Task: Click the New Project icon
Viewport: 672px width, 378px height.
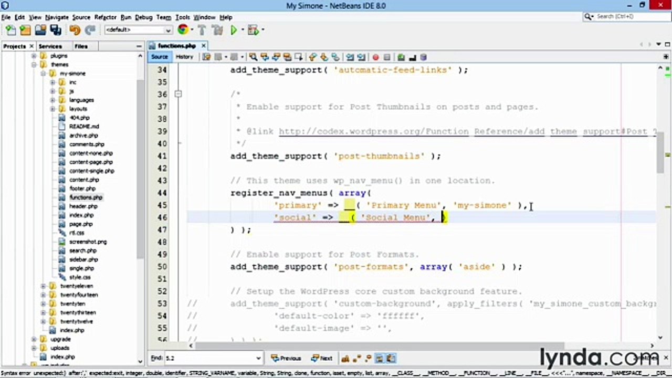Action: coord(25,30)
